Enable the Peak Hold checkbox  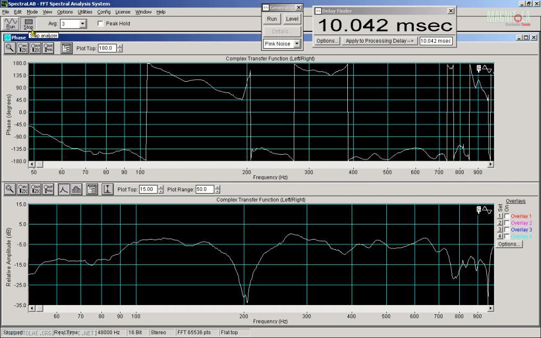101,23
